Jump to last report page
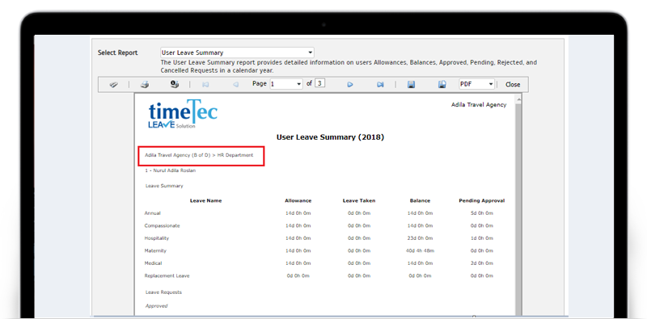 tap(380, 85)
